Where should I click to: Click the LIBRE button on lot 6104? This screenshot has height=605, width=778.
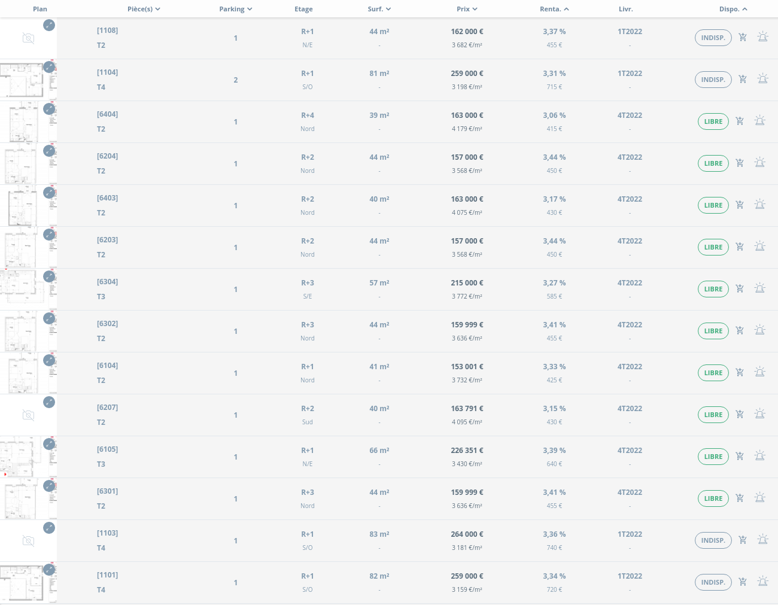pyautogui.click(x=713, y=373)
